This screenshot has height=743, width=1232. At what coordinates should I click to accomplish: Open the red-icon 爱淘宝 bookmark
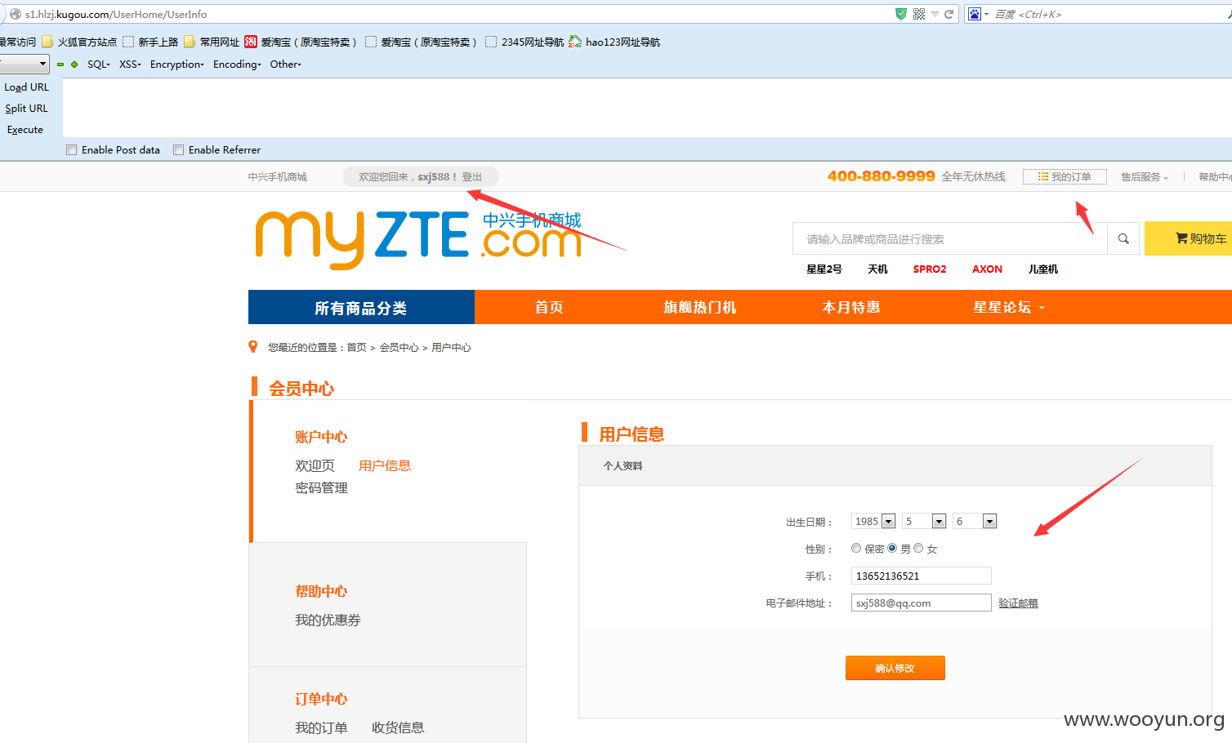(x=301, y=42)
